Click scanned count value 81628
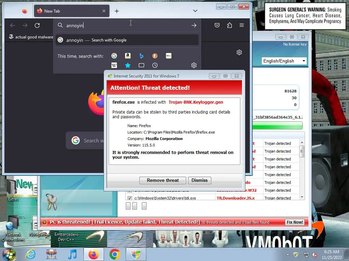The image size is (349, 261). 290,91
